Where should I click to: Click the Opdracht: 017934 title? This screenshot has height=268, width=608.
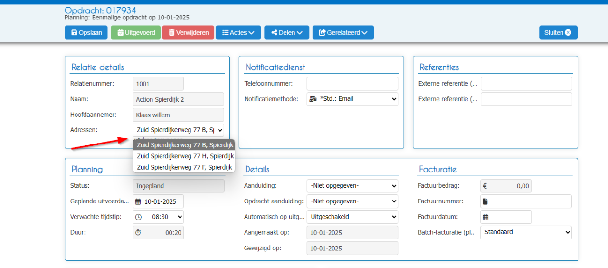pyautogui.click(x=100, y=10)
